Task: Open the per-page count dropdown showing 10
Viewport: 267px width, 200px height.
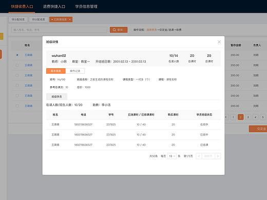Action: click(x=171, y=156)
